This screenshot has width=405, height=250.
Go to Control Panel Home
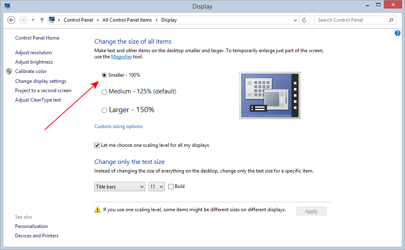[x=37, y=38]
